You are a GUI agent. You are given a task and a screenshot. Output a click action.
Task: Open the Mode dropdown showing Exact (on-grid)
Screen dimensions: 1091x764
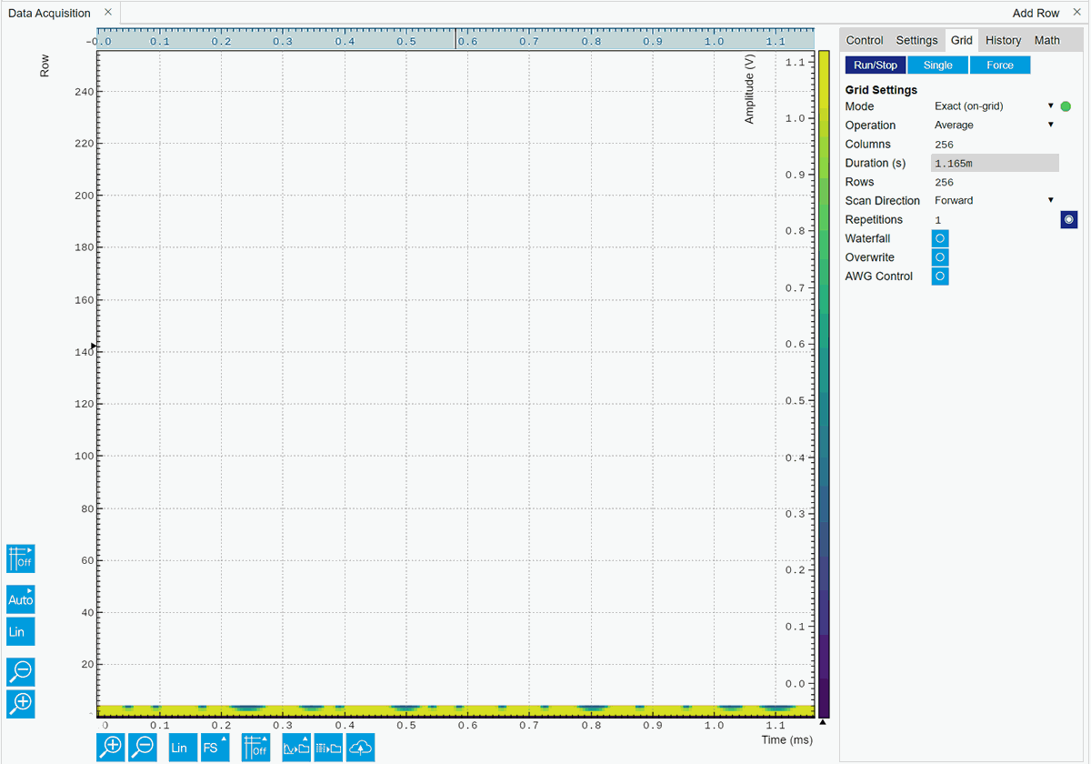point(994,106)
